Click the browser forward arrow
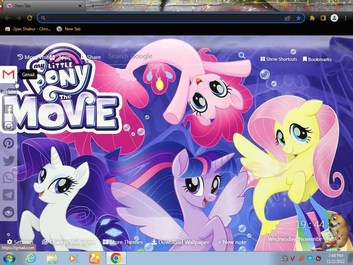 point(19,18)
